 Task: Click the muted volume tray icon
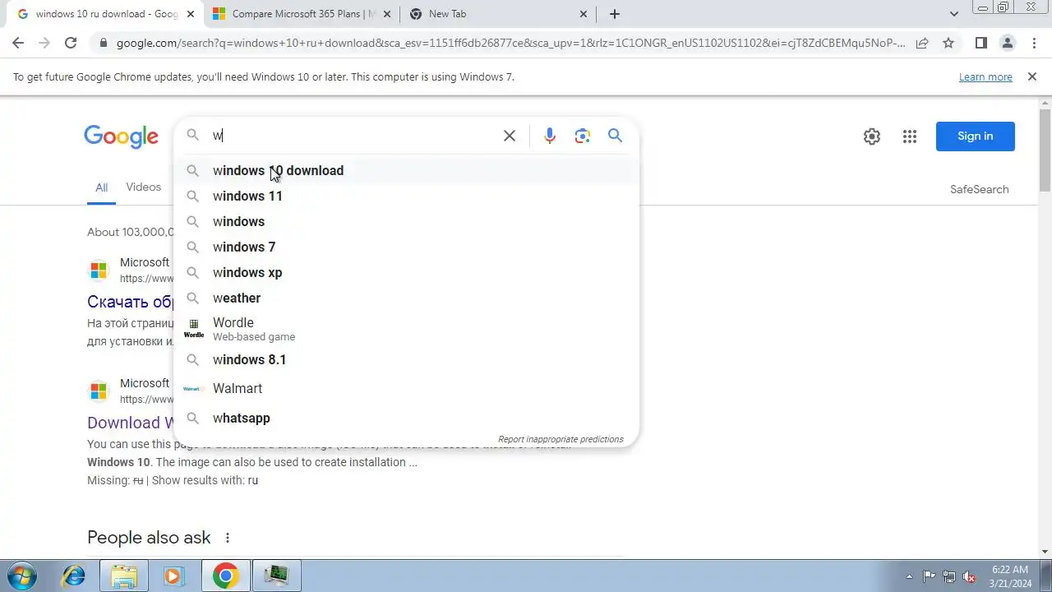[970, 576]
